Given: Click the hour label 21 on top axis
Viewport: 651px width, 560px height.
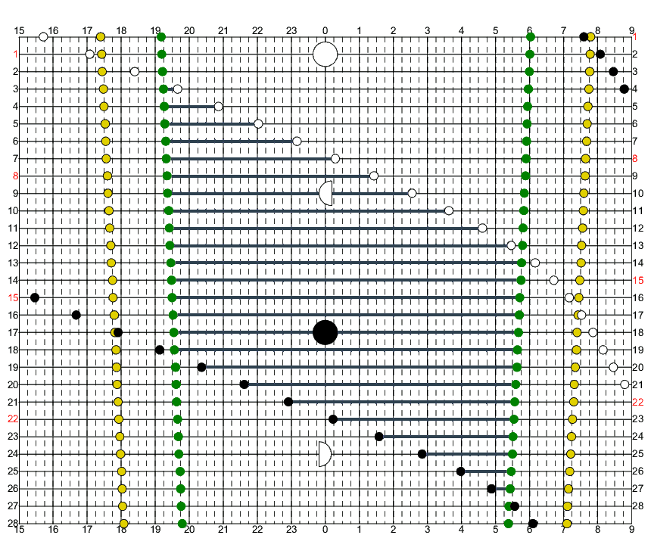Looking at the screenshot, I should (x=223, y=30).
